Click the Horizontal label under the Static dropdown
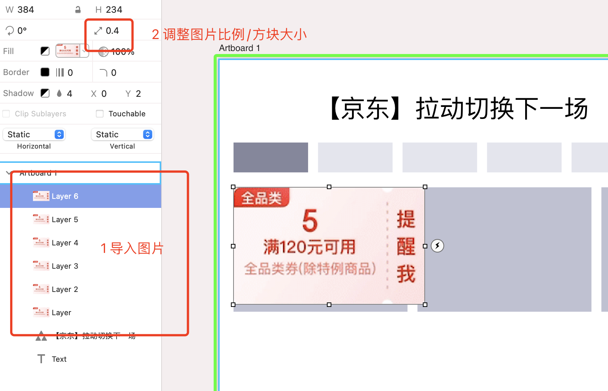The width and height of the screenshot is (608, 391). (34, 146)
